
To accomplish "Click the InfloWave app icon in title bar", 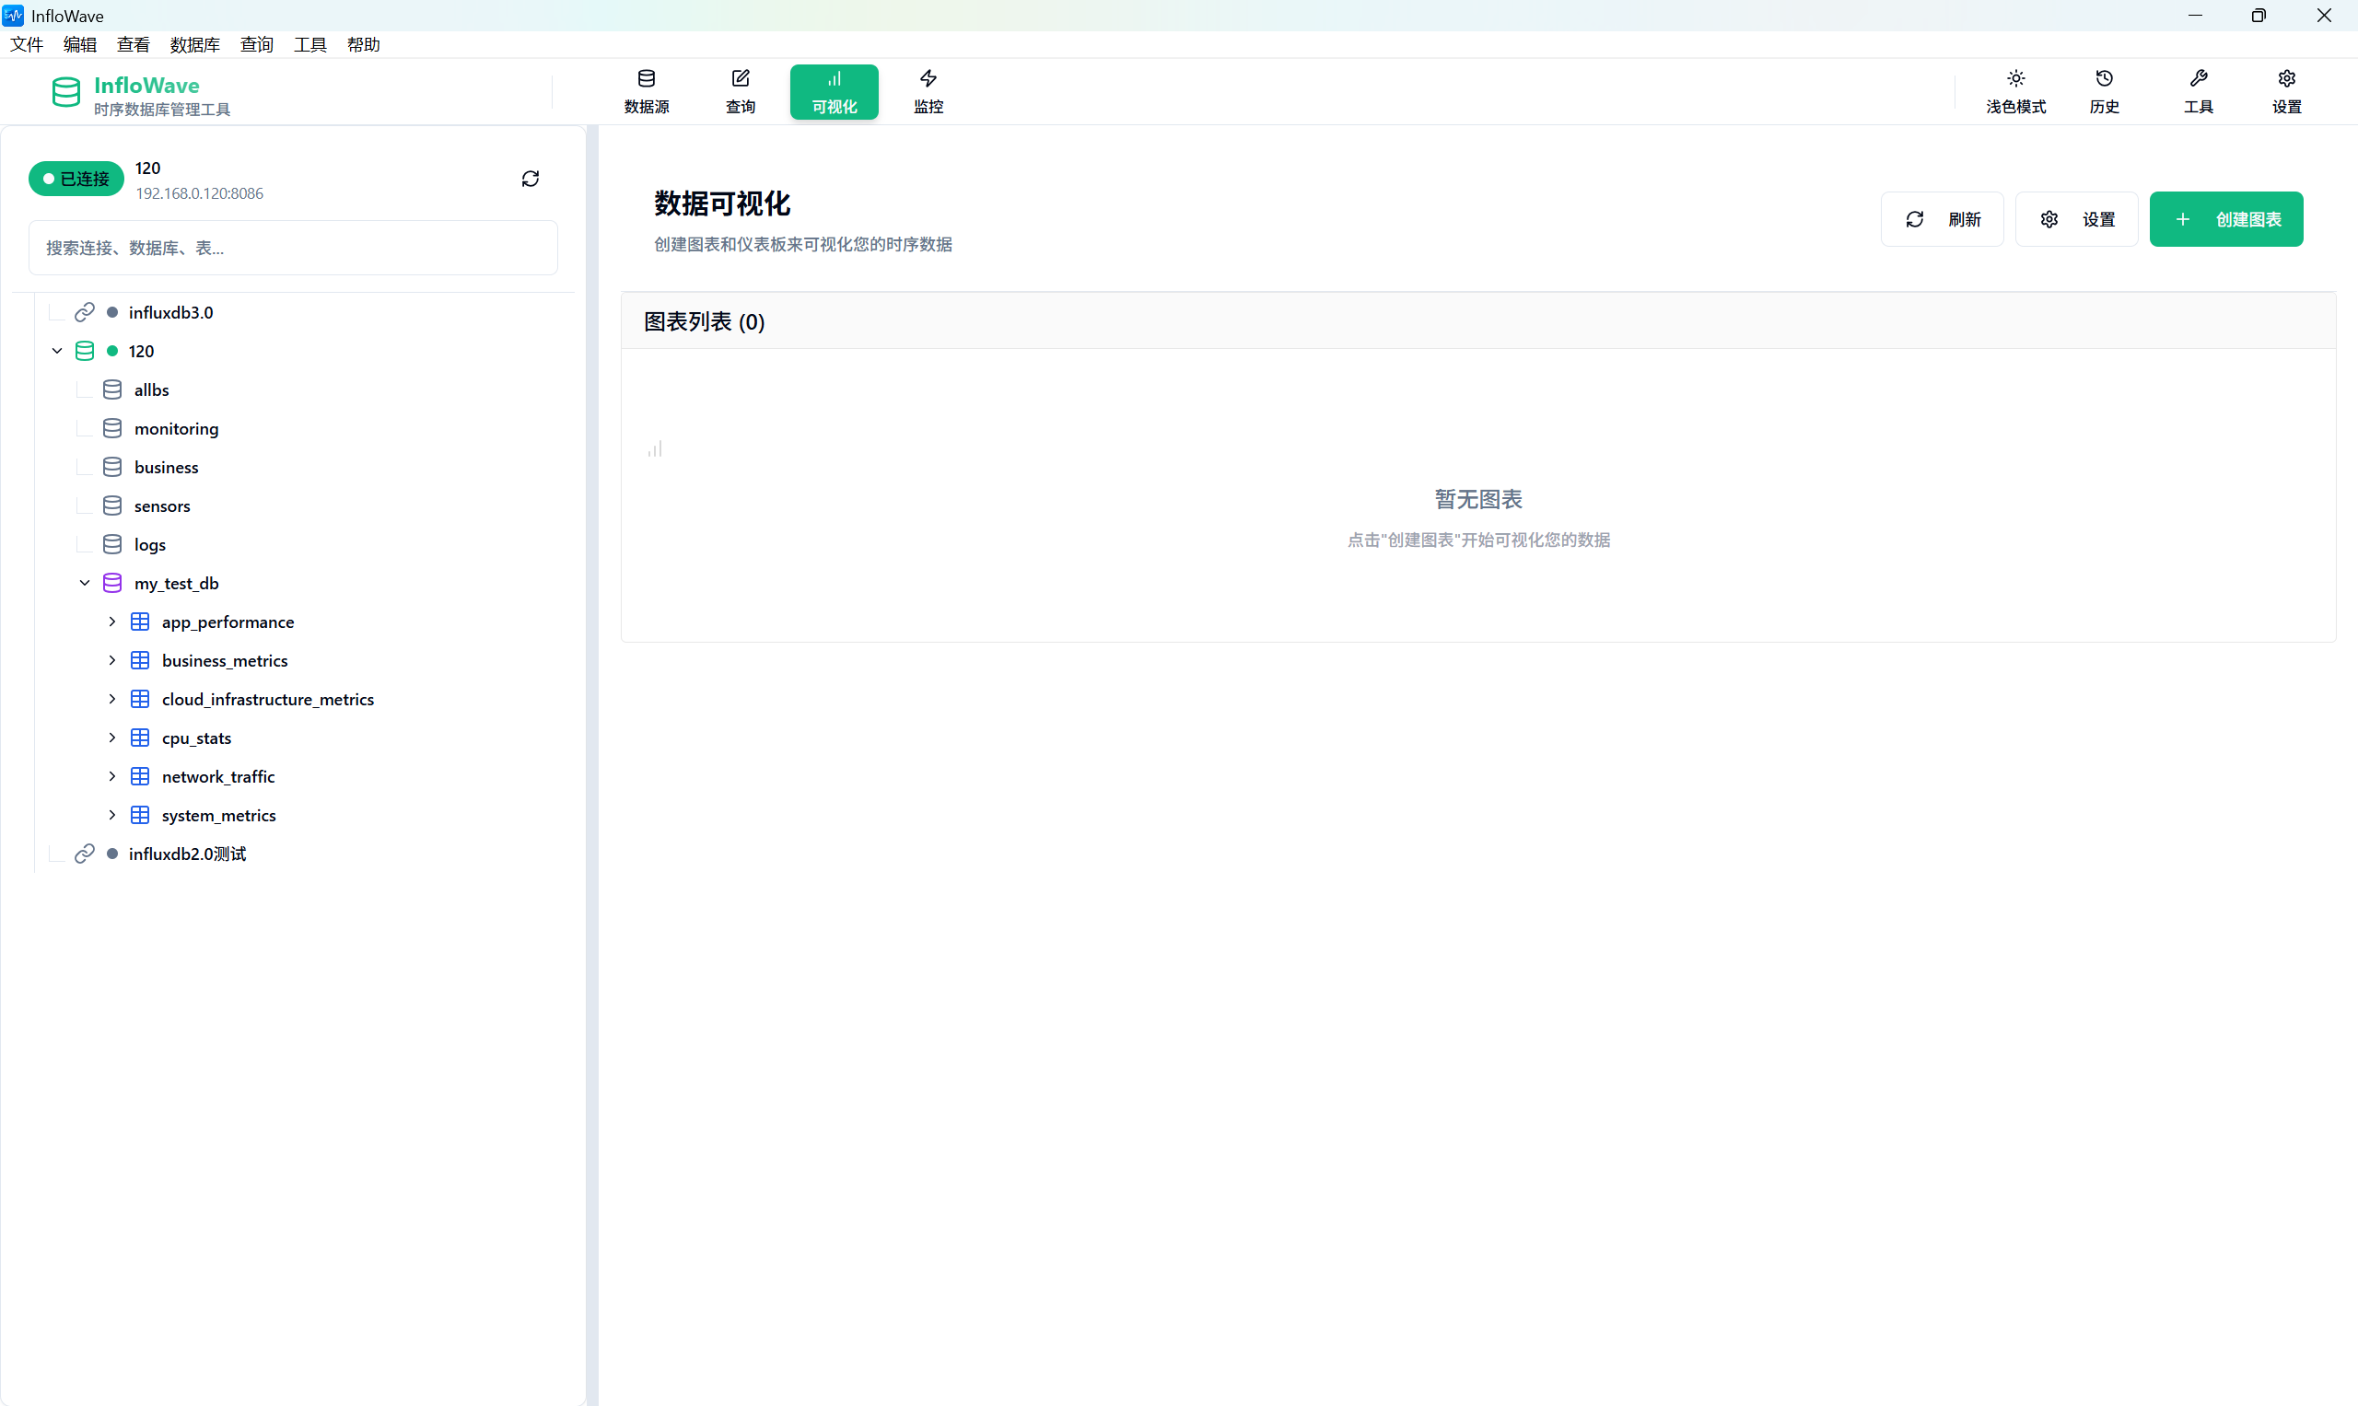I will tap(13, 15).
